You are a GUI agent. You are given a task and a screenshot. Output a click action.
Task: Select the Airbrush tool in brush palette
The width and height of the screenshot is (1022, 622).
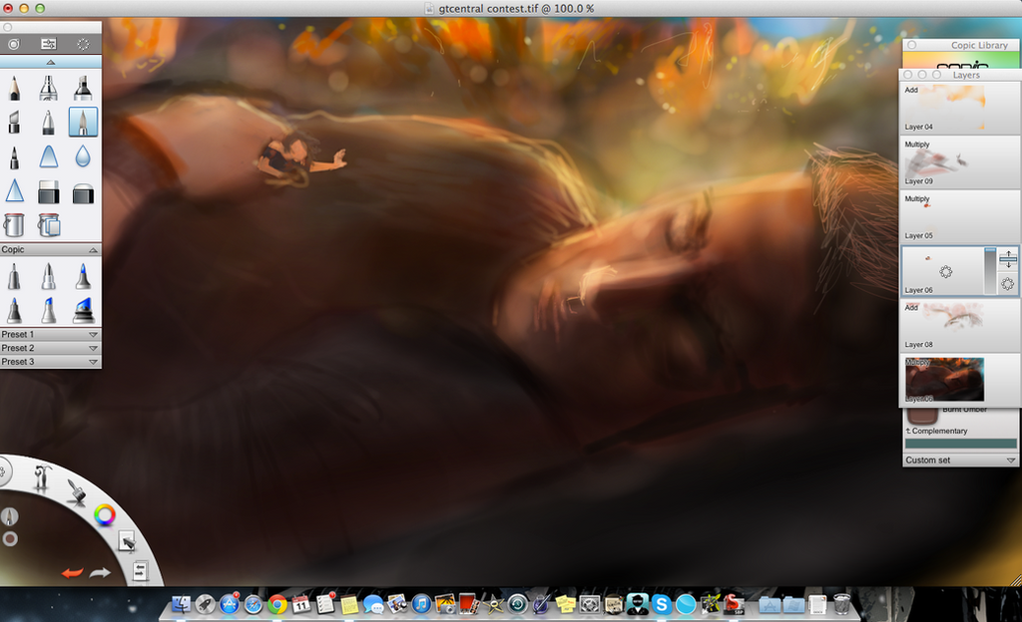pyautogui.click(x=48, y=88)
